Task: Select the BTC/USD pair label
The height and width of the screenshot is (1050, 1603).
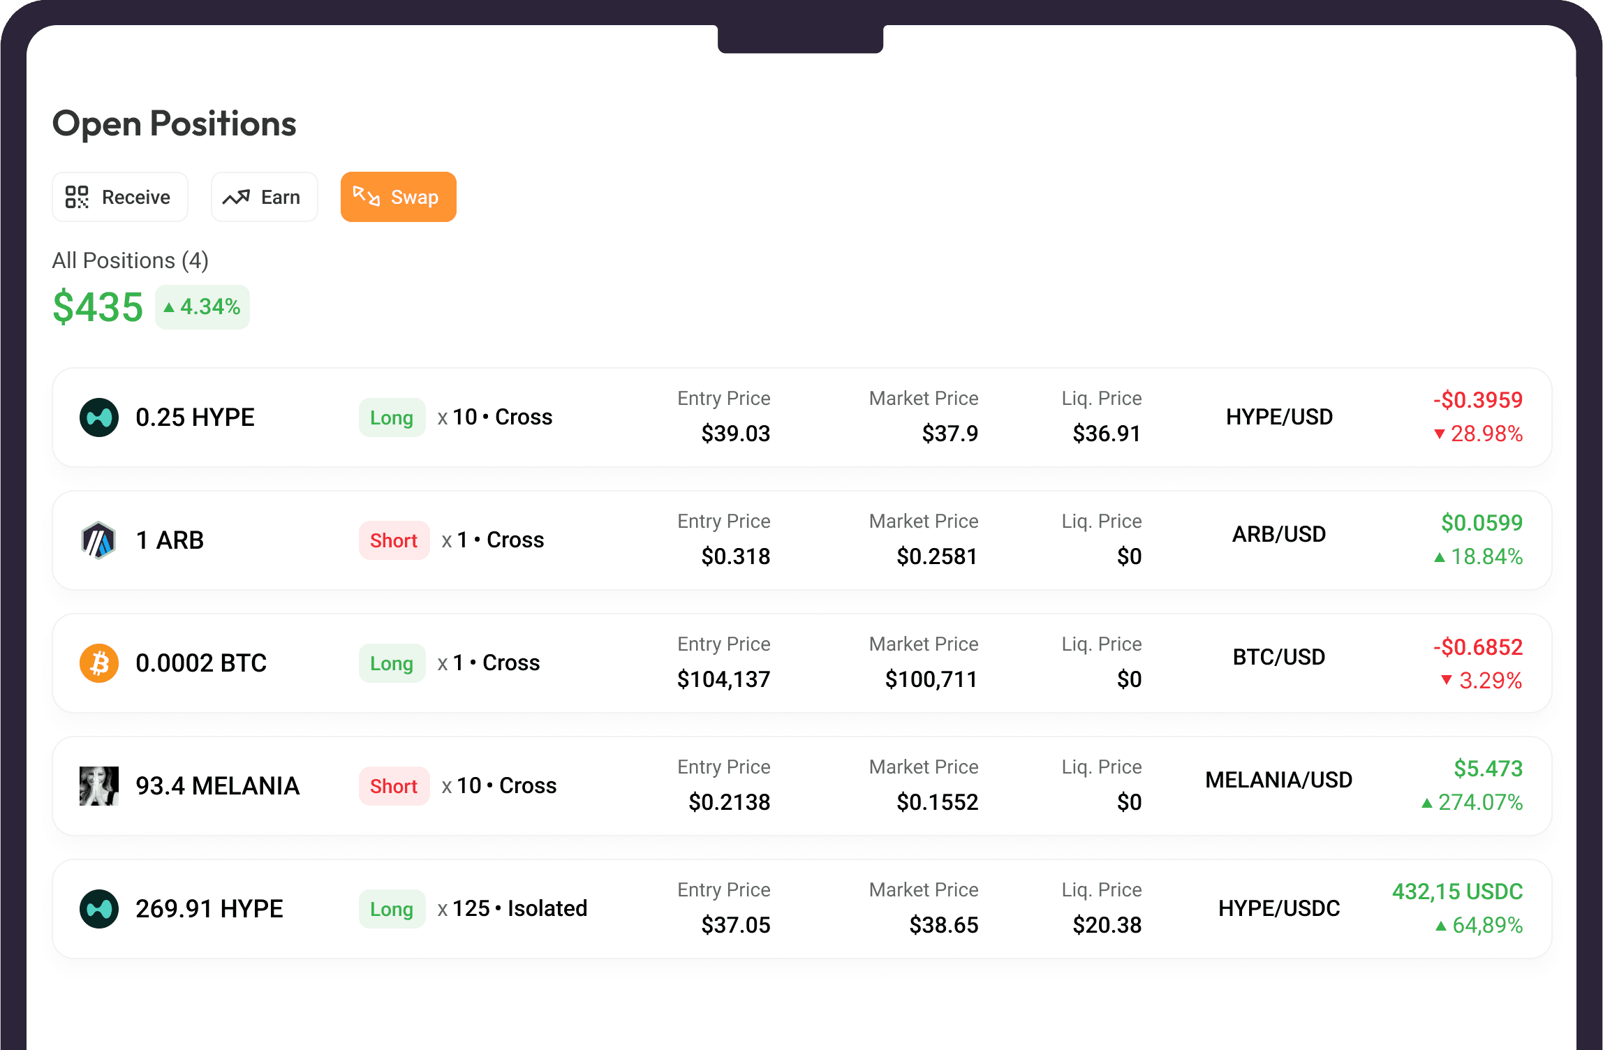Action: pos(1279,657)
